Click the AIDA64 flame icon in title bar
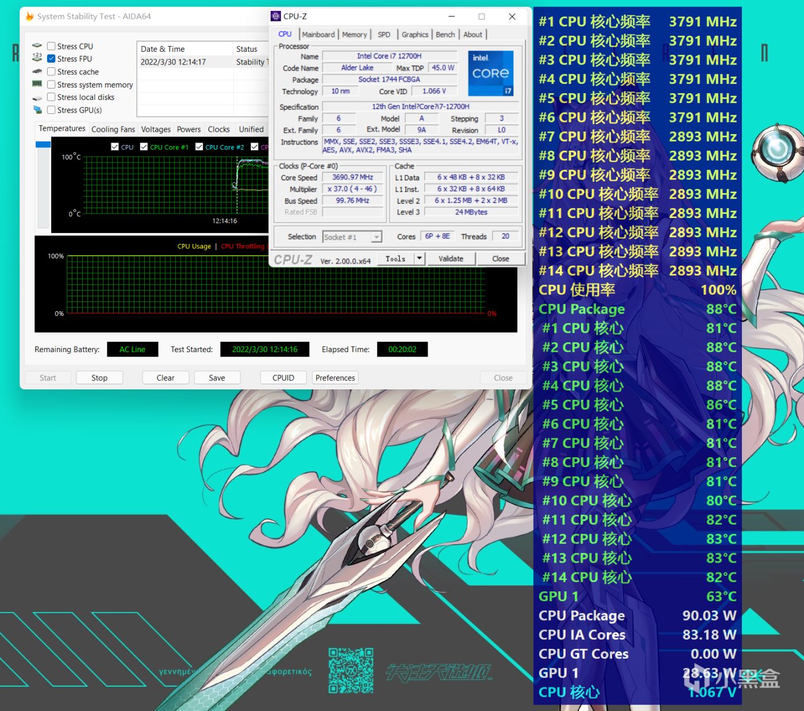 click(x=29, y=16)
